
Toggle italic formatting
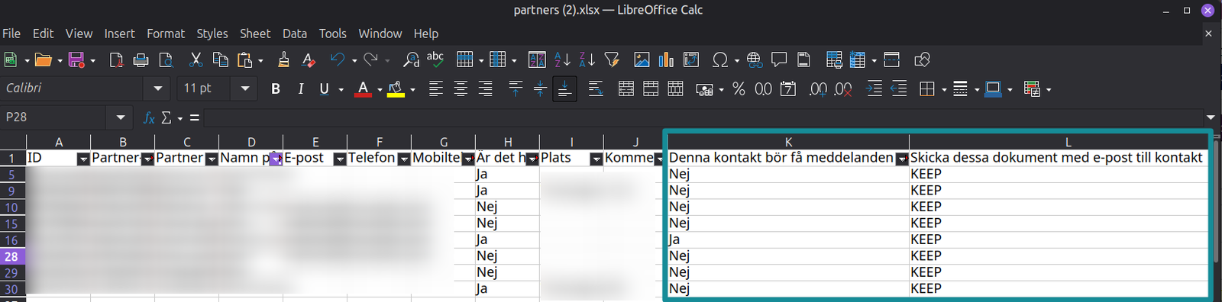click(x=301, y=89)
